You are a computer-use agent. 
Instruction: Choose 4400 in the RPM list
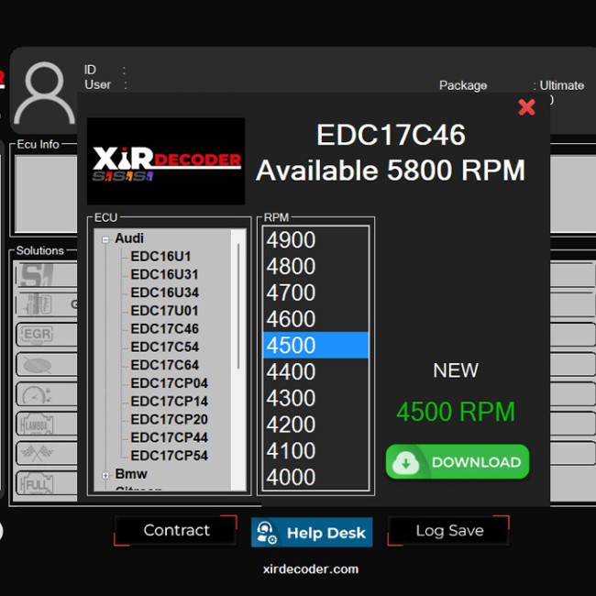315,371
